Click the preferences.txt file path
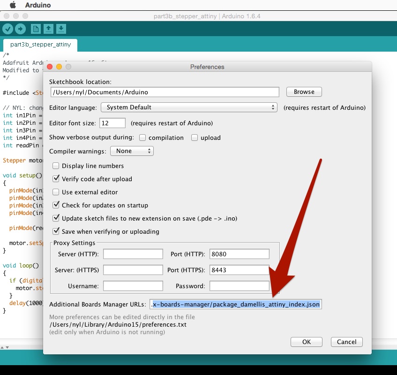 tap(118, 324)
